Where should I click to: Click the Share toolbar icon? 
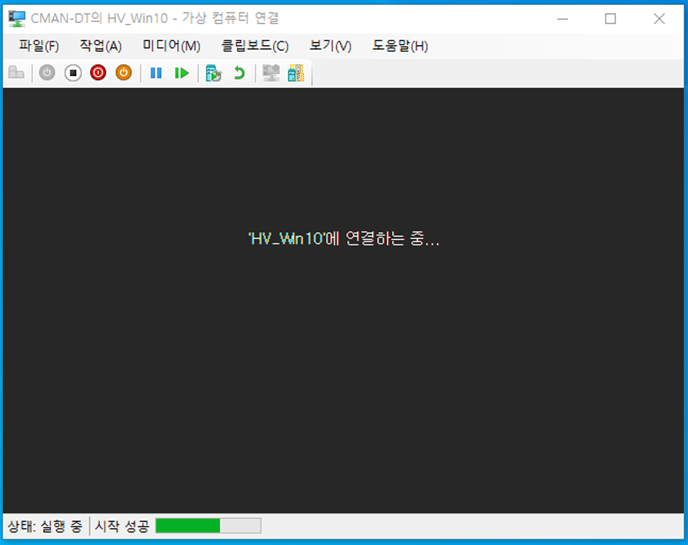[296, 73]
